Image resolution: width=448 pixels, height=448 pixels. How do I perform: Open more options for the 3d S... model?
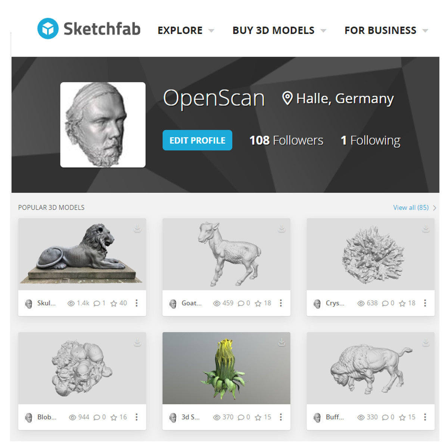click(x=281, y=417)
